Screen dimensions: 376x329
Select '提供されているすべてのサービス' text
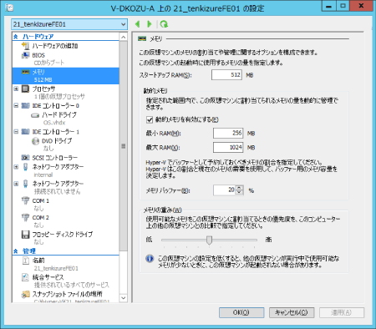coord(72,285)
